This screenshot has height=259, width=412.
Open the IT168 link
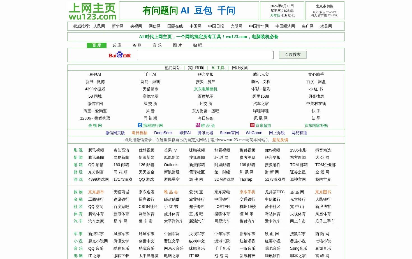194,256
